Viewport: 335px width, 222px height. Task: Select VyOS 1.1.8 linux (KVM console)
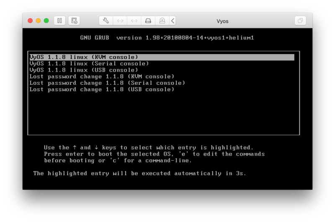tap(162, 57)
